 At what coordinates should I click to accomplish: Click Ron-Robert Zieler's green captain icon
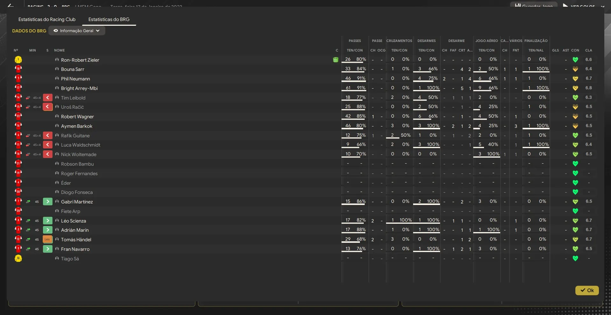pyautogui.click(x=335, y=60)
